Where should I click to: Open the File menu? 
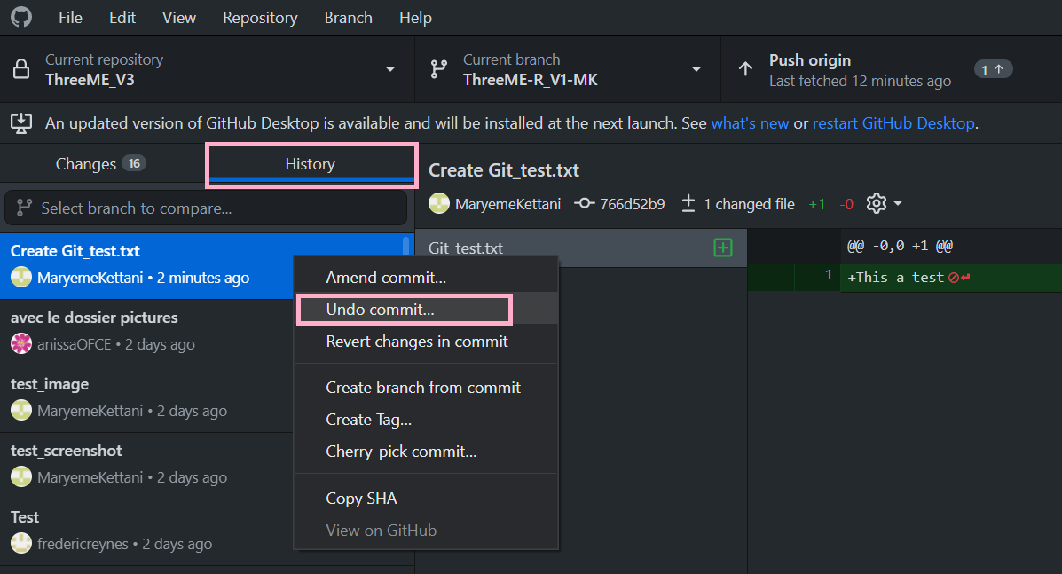(x=70, y=18)
